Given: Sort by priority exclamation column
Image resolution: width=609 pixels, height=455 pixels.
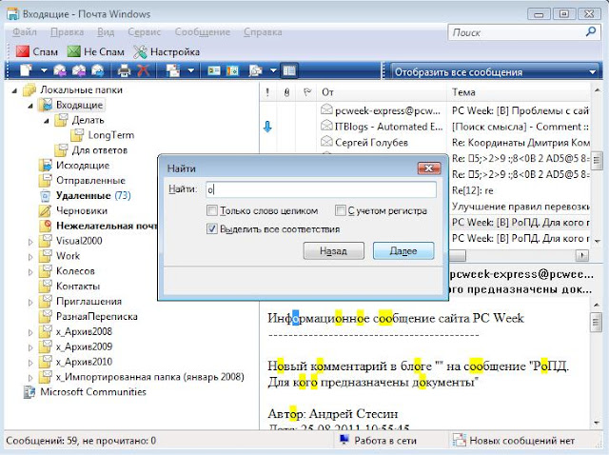Looking at the screenshot, I should 267,92.
